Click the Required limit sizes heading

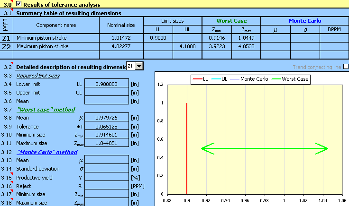point(38,76)
